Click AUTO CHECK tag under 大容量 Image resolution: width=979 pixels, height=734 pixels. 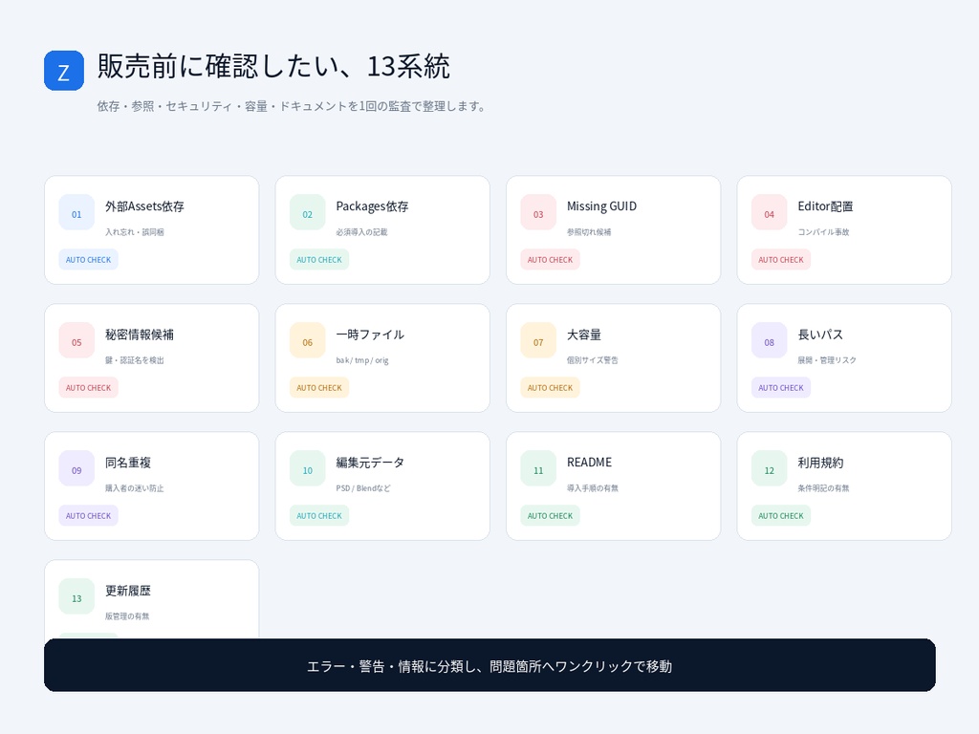pyautogui.click(x=550, y=388)
